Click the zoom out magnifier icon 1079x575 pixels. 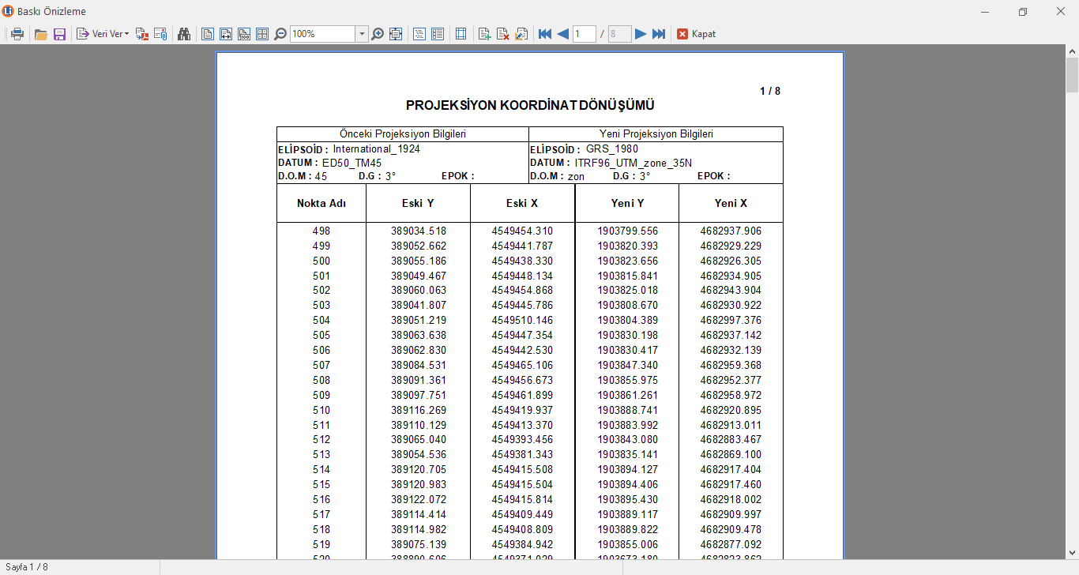click(x=280, y=34)
